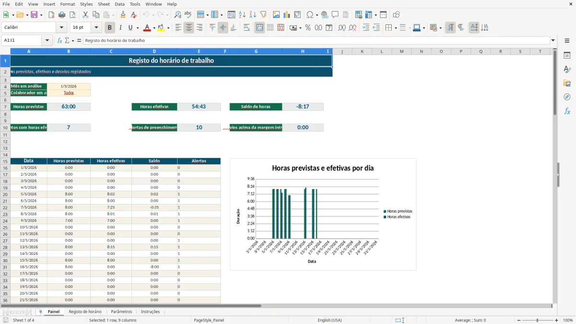Open the conditional formatting dropdown arrow
This screenshot has width=576, height=324.
(x=441, y=28)
